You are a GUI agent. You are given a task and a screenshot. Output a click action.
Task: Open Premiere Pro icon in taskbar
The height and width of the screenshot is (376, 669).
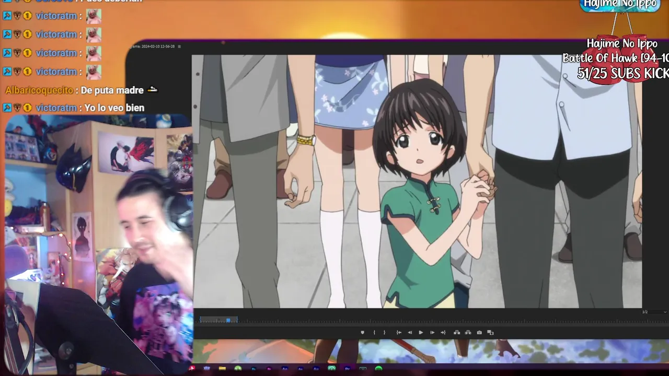point(347,369)
